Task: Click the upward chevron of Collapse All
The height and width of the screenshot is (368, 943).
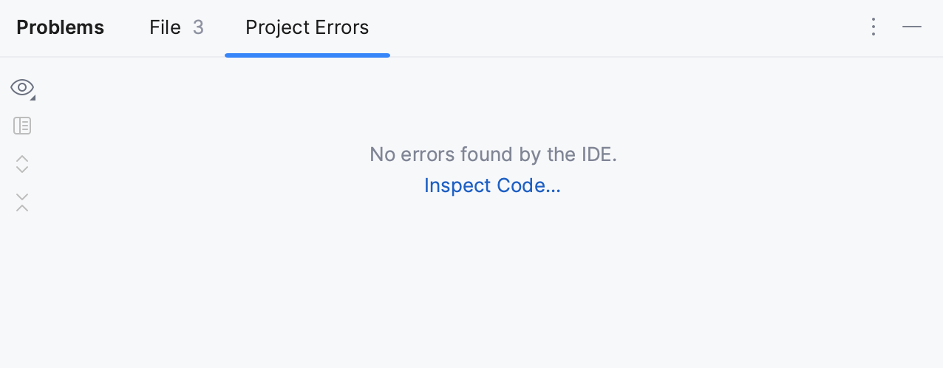Action: point(22,208)
